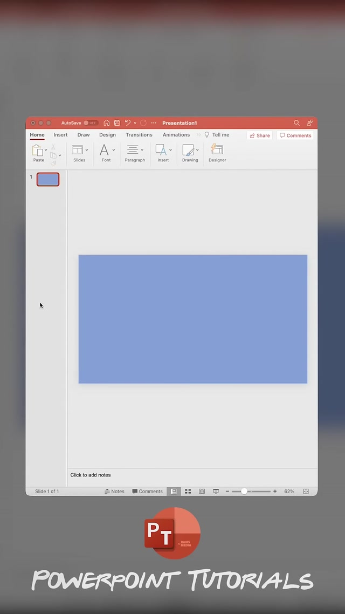This screenshot has width=345, height=614.
Task: Open the Home house icon in title bar
Action: [x=107, y=123]
